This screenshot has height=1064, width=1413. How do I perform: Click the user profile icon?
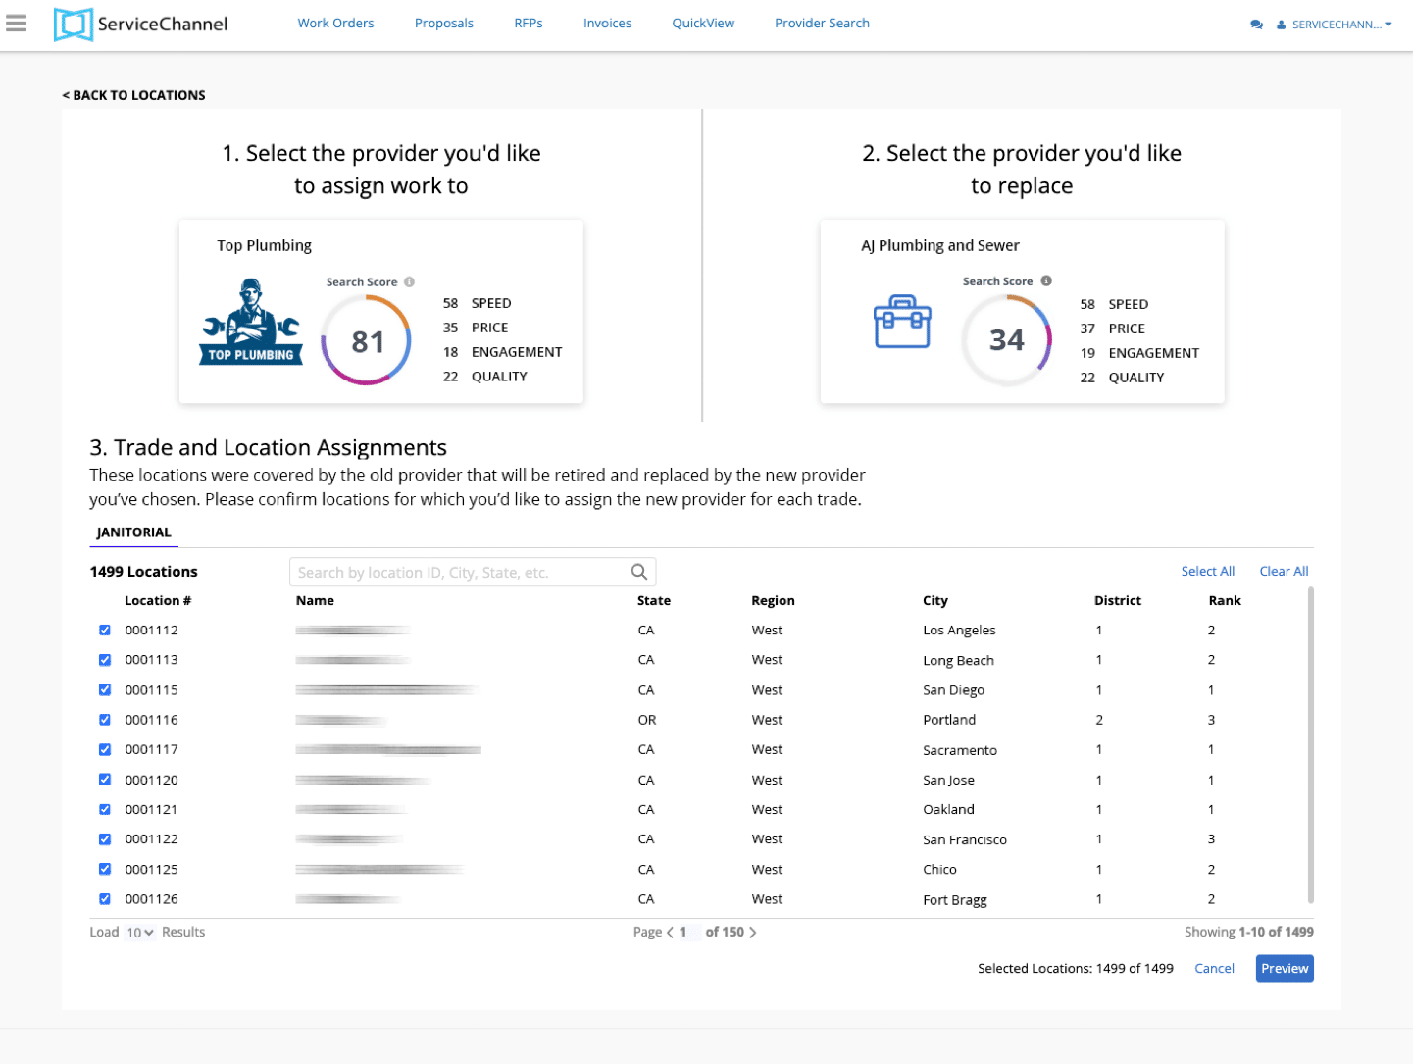coord(1281,24)
